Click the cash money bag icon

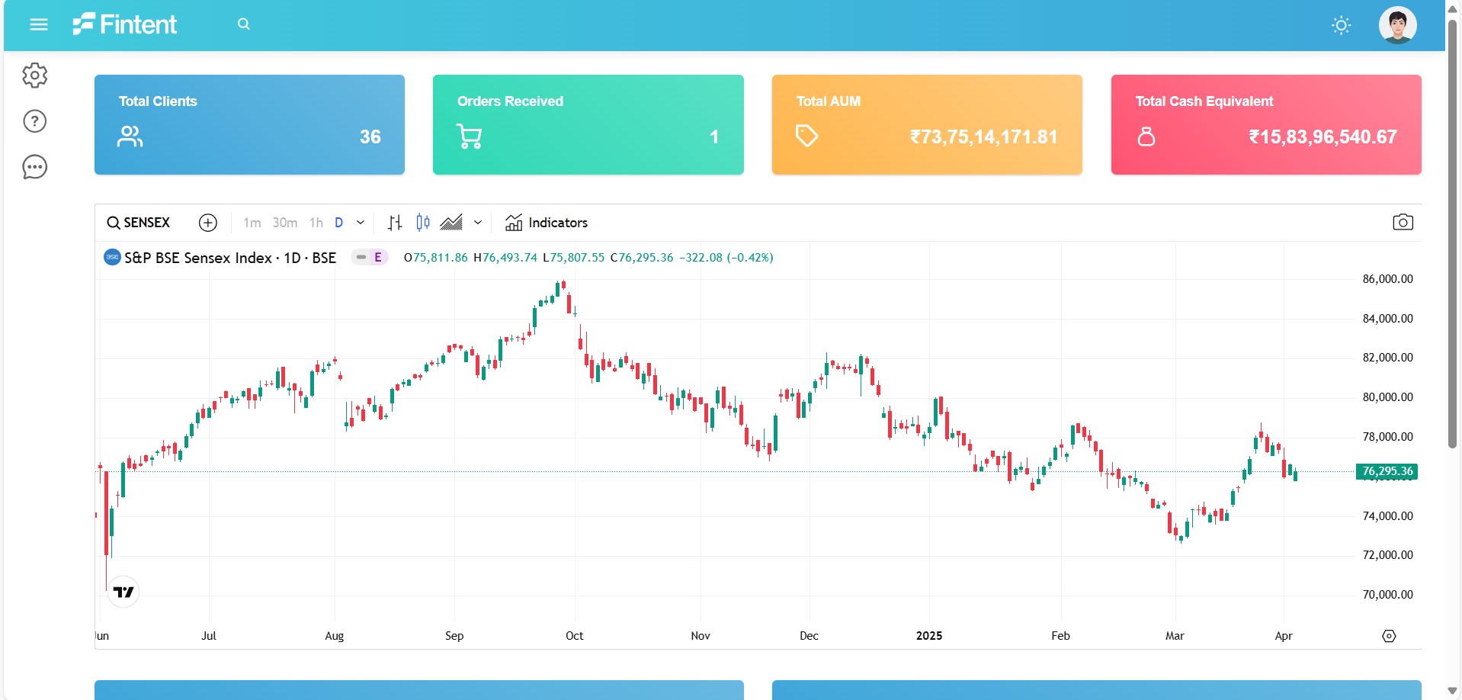(x=1146, y=136)
